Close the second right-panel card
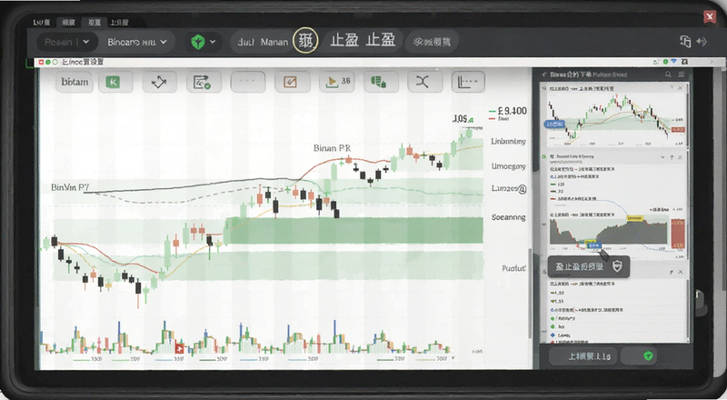This screenshot has height=400, width=727. (680, 157)
